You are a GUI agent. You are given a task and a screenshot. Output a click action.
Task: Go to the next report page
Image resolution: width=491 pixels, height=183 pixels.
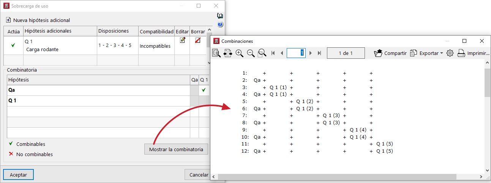311,53
